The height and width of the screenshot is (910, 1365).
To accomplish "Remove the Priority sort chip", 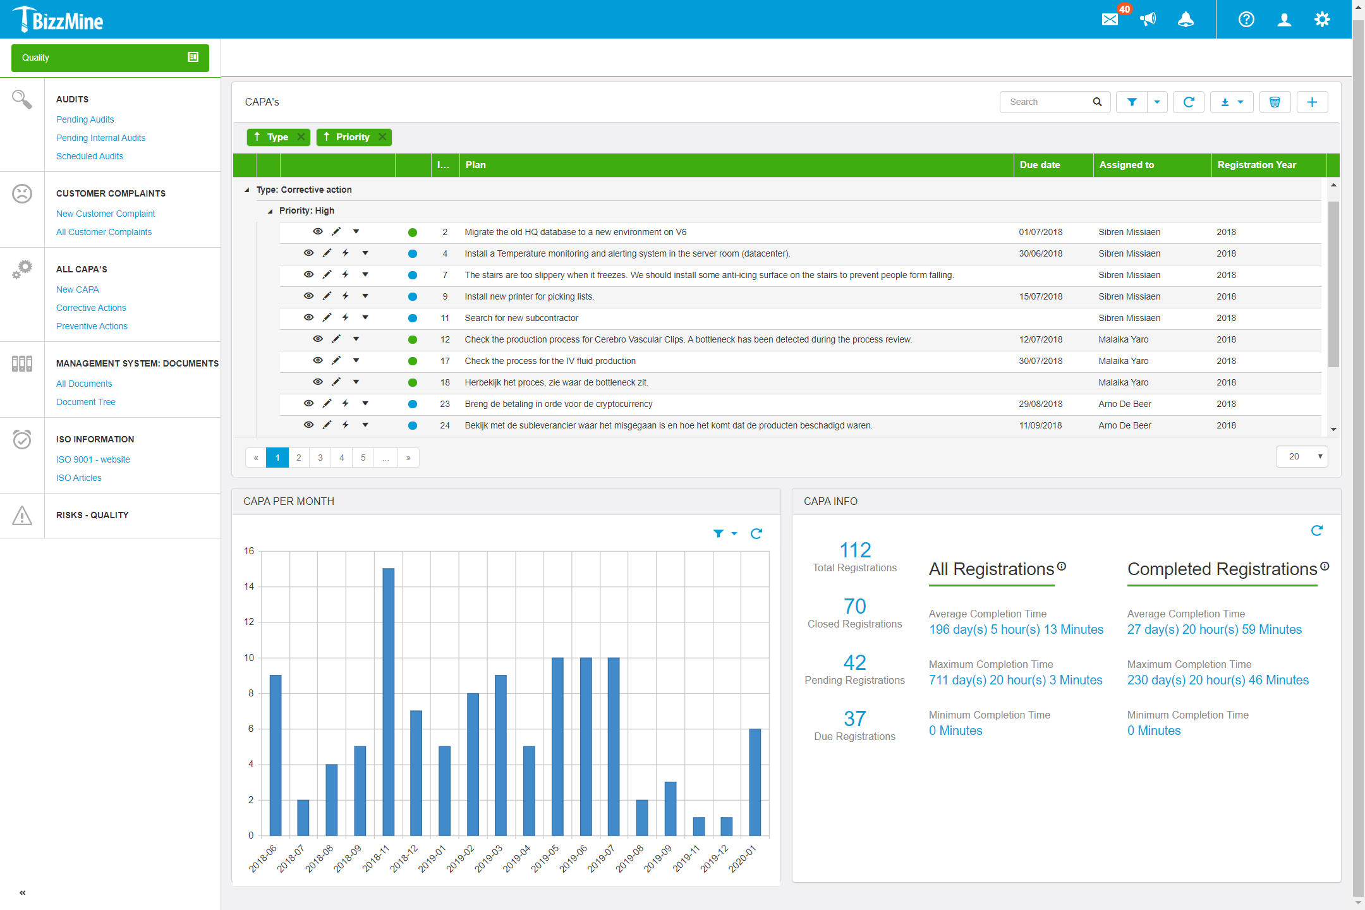I will pyautogui.click(x=382, y=136).
